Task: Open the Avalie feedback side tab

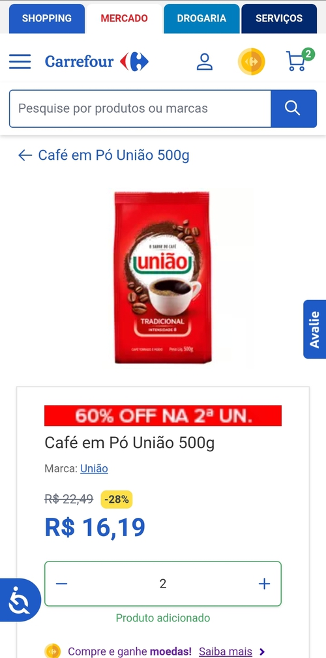Action: click(x=315, y=329)
